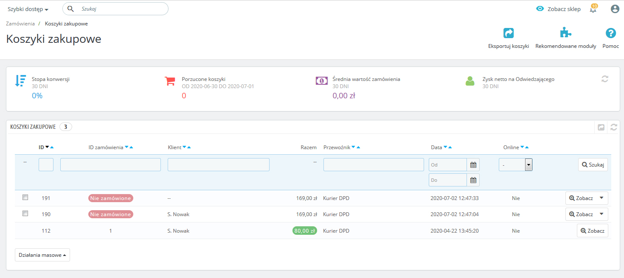The height and width of the screenshot is (278, 624).
Task: Open the Online filter dropdown
Action: [515, 165]
